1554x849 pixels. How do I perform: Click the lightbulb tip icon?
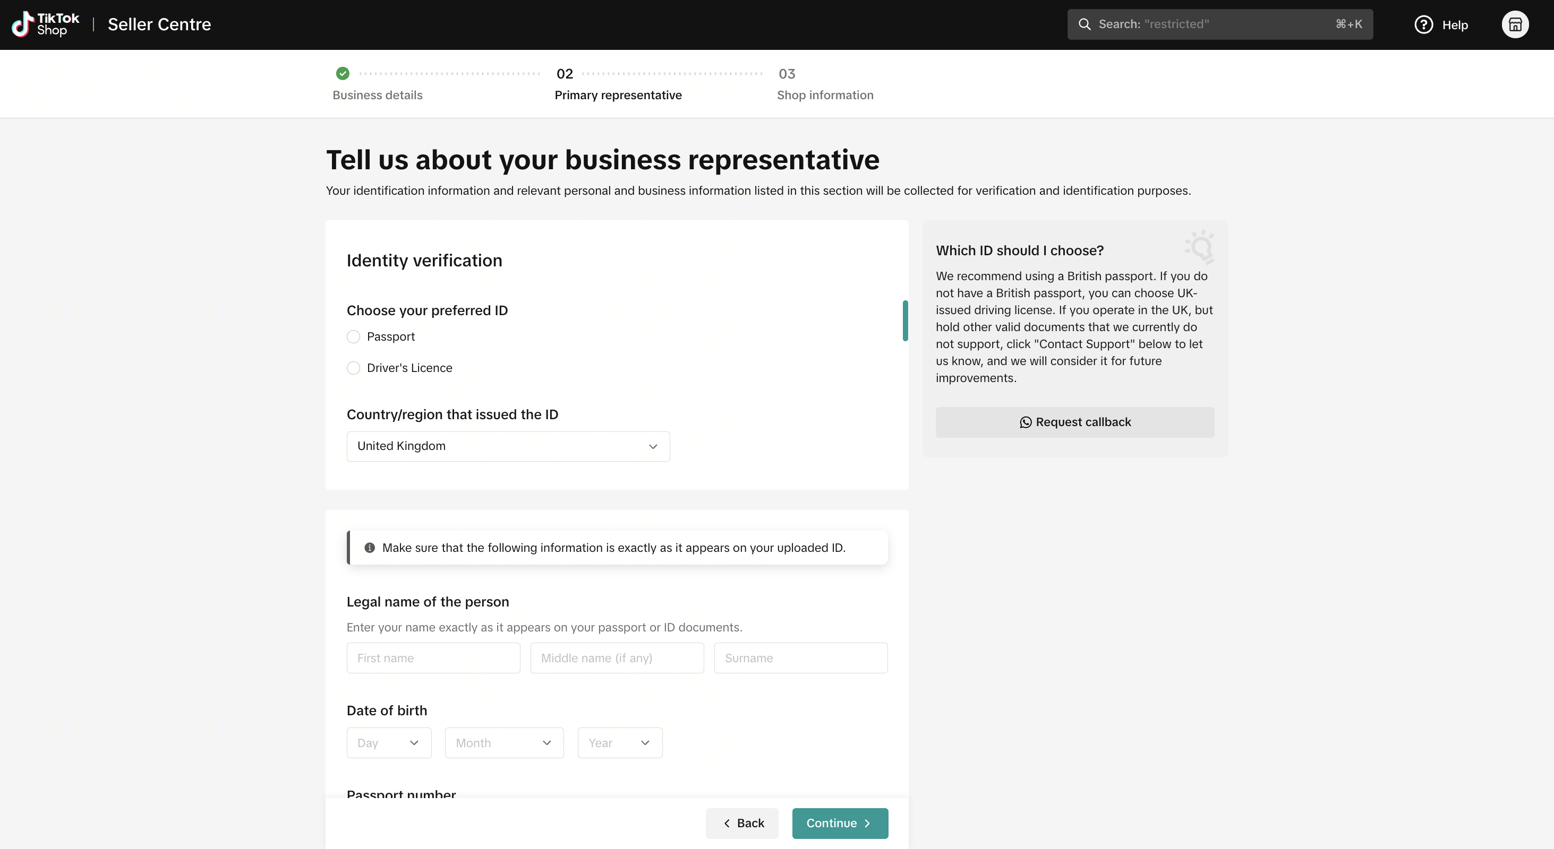(1200, 247)
